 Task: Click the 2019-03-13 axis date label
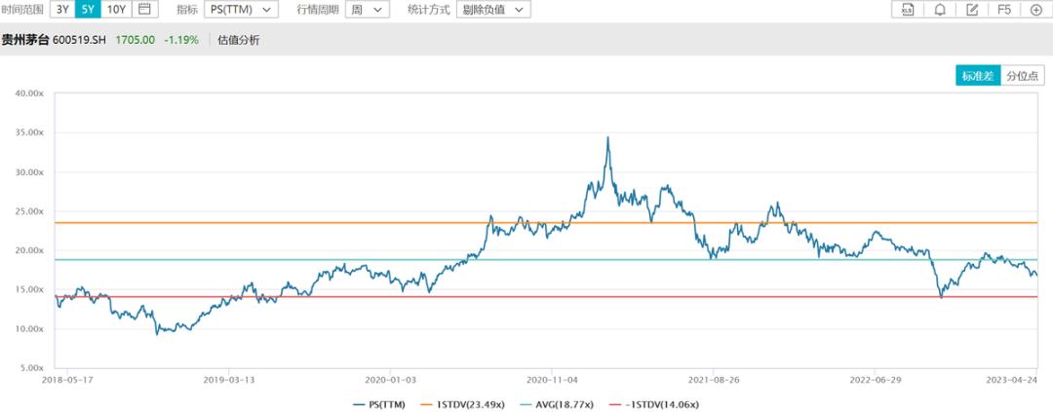[x=228, y=379]
